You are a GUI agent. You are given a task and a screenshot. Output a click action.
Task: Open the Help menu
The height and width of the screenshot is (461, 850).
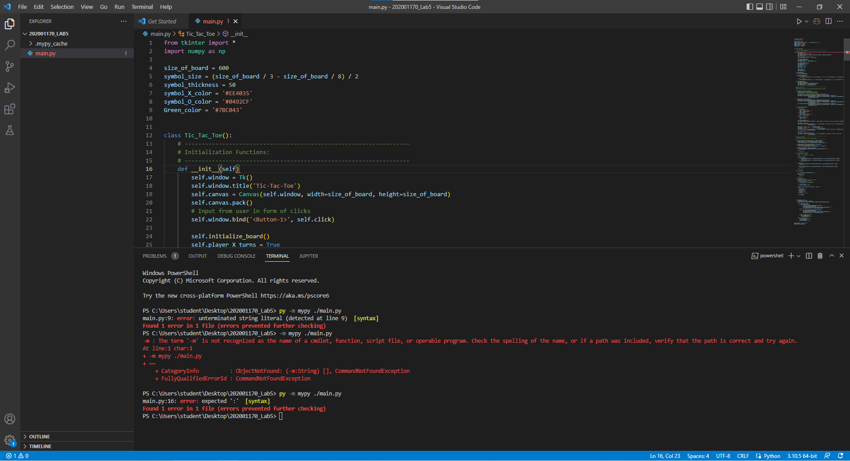tap(166, 7)
